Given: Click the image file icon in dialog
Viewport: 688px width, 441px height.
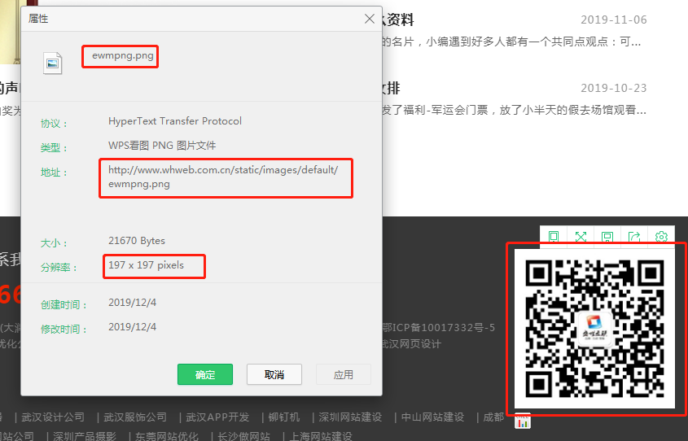Looking at the screenshot, I should tap(53, 63).
